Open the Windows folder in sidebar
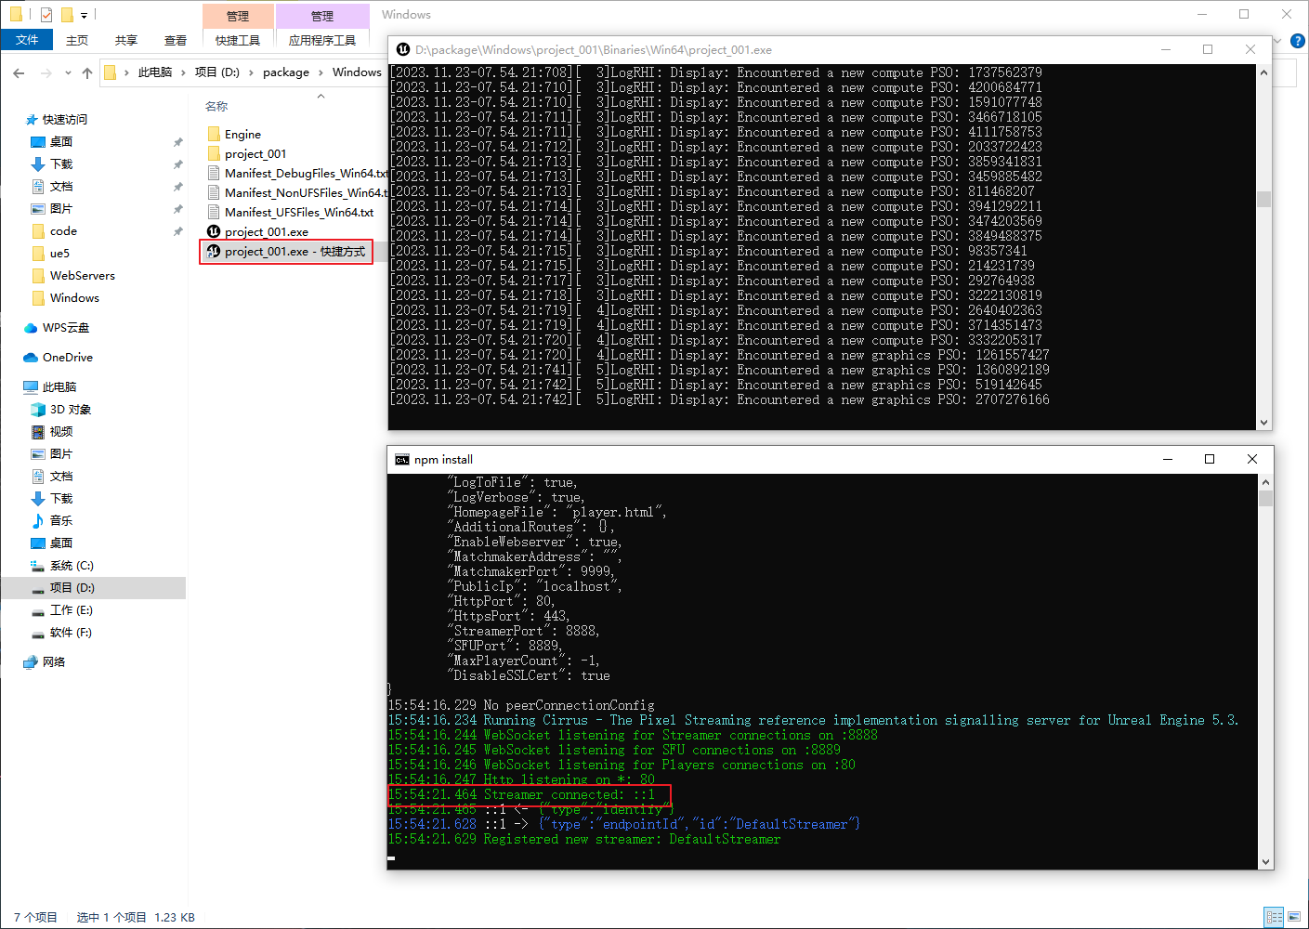This screenshot has width=1309, height=929. 74,298
